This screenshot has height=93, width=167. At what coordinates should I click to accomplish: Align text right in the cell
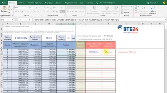coord(51,12)
